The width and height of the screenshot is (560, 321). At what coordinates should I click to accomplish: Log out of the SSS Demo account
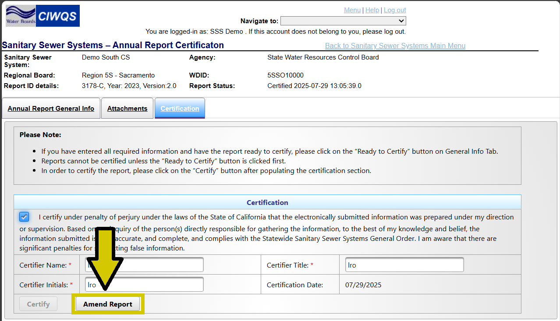395,10
